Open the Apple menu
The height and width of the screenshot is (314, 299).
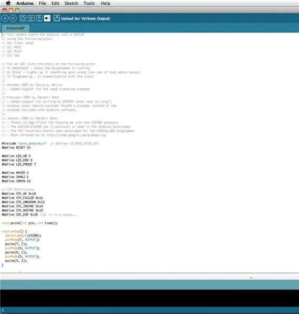tap(8, 3)
